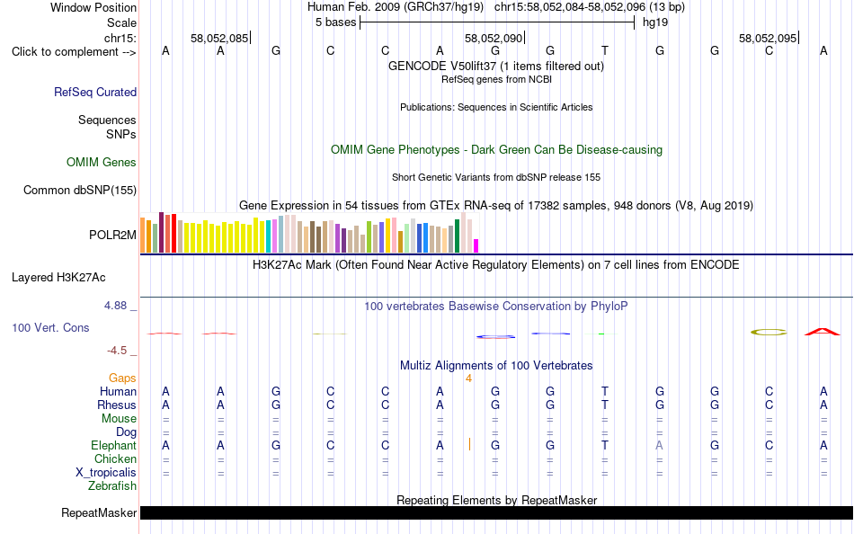Click the Rhesus species label

click(117, 405)
